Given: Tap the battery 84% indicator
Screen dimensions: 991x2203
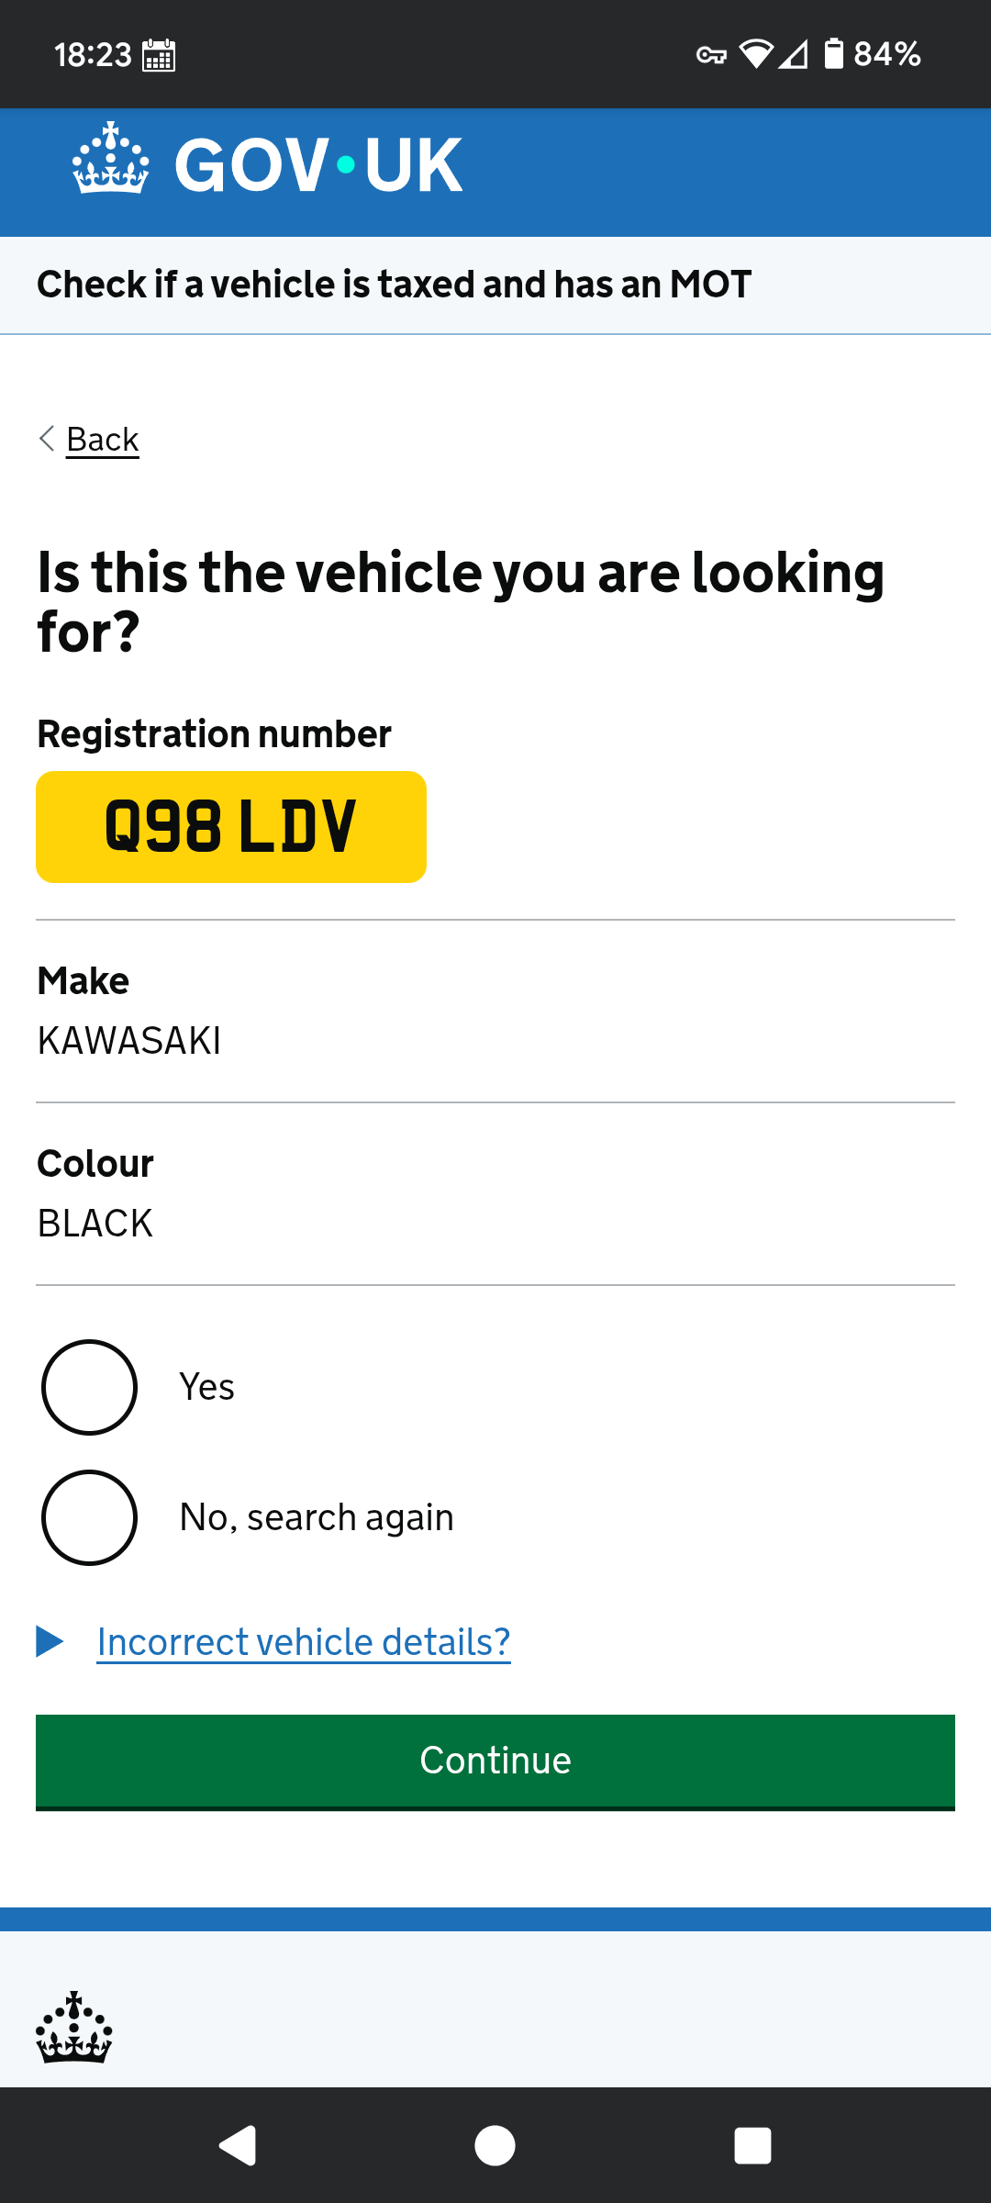Looking at the screenshot, I should point(872,54).
